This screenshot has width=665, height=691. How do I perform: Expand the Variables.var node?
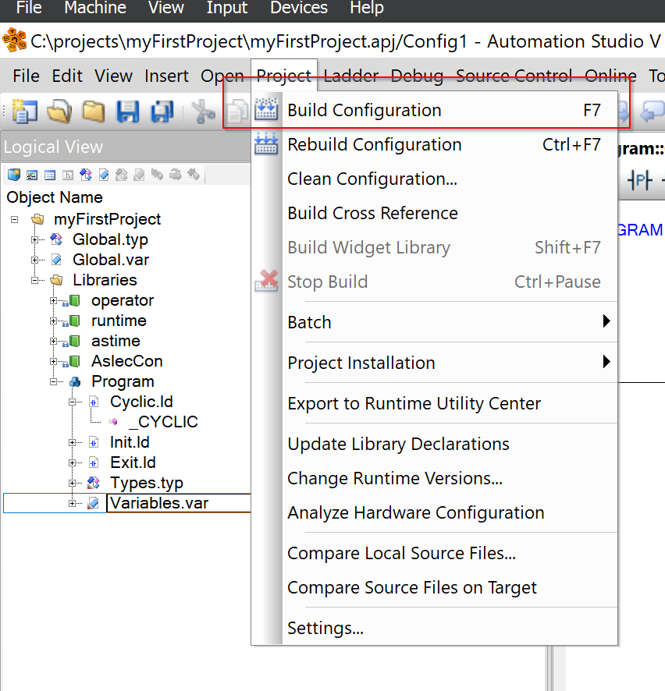tap(72, 503)
